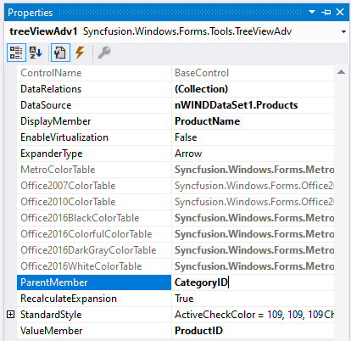The height and width of the screenshot is (341, 351).
Task: Click the MetroColorTable value cell
Action: pyautogui.click(x=253, y=170)
